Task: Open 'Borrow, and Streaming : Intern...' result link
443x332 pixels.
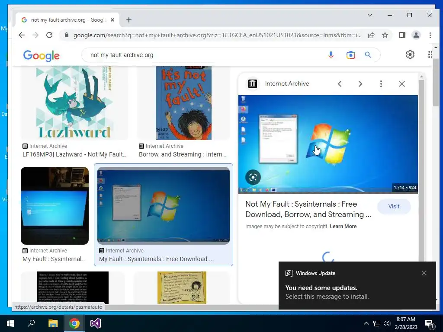Action: [182, 154]
